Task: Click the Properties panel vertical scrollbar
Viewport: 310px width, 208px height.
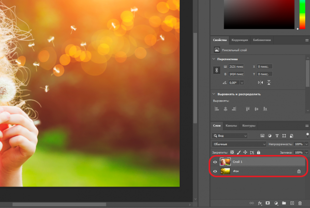Action: coord(308,73)
